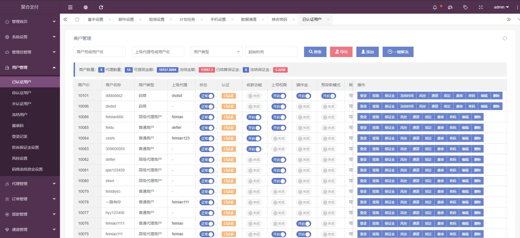Toggle fullscreen with the expand icon
The height and width of the screenshot is (238, 520).
[481, 7]
